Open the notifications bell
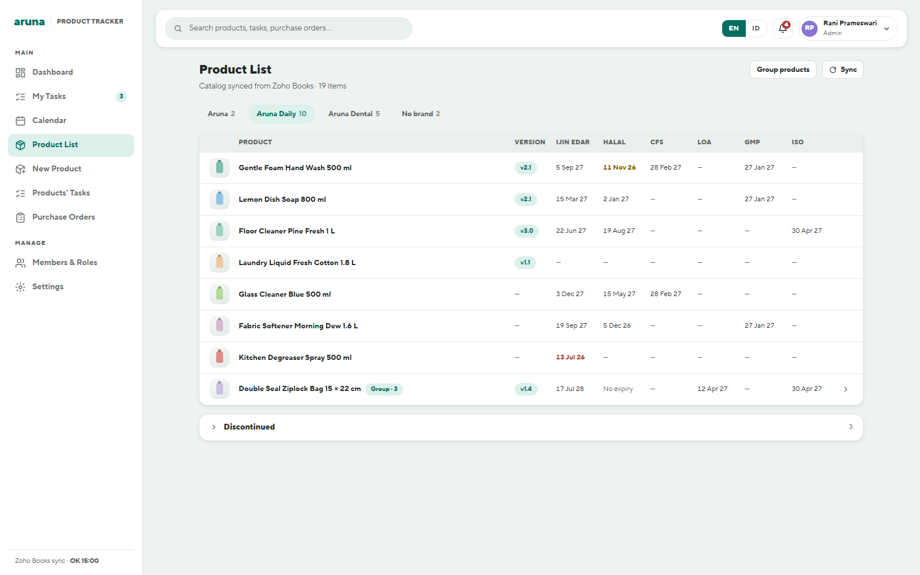This screenshot has height=575, width=920. coord(783,28)
